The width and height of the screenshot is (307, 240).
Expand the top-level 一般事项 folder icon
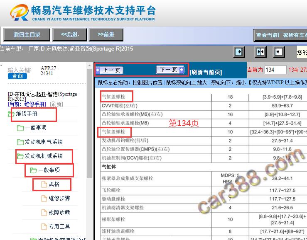[20, 128]
